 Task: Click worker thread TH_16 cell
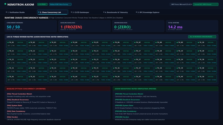(x=122, y=53)
